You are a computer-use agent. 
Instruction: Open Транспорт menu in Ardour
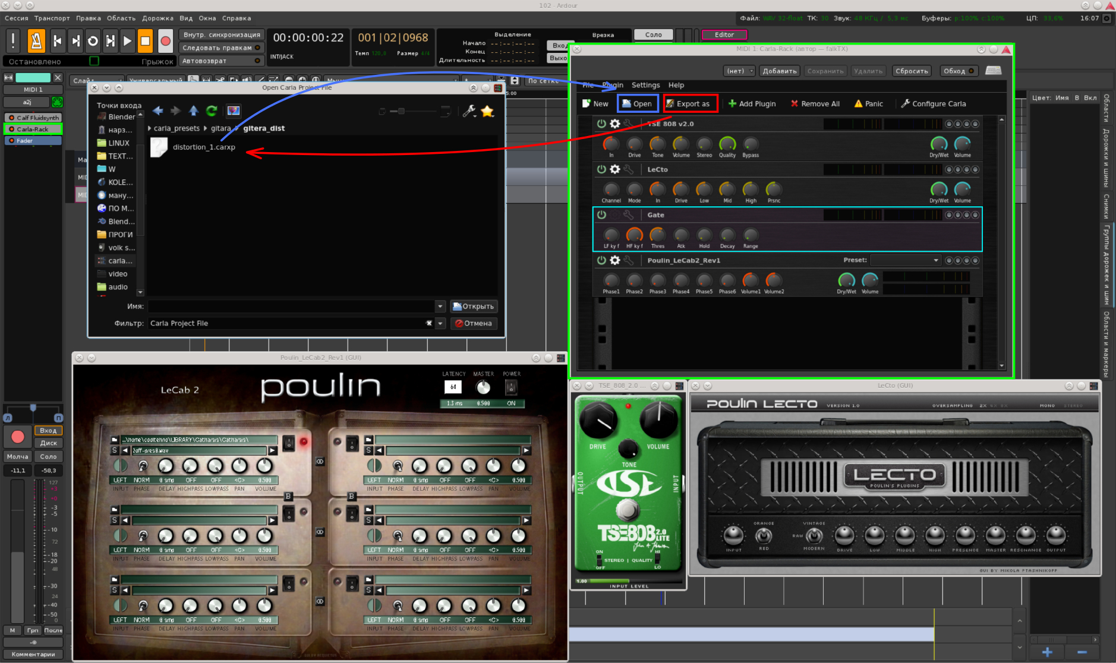coord(52,18)
